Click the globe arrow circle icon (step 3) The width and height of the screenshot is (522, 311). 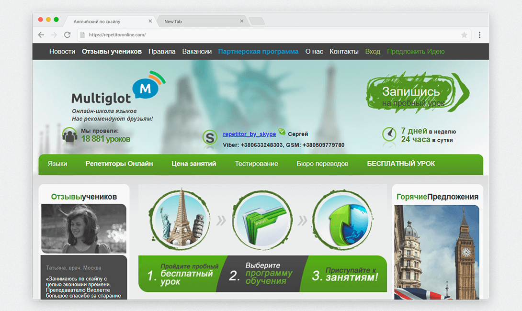tap(343, 220)
